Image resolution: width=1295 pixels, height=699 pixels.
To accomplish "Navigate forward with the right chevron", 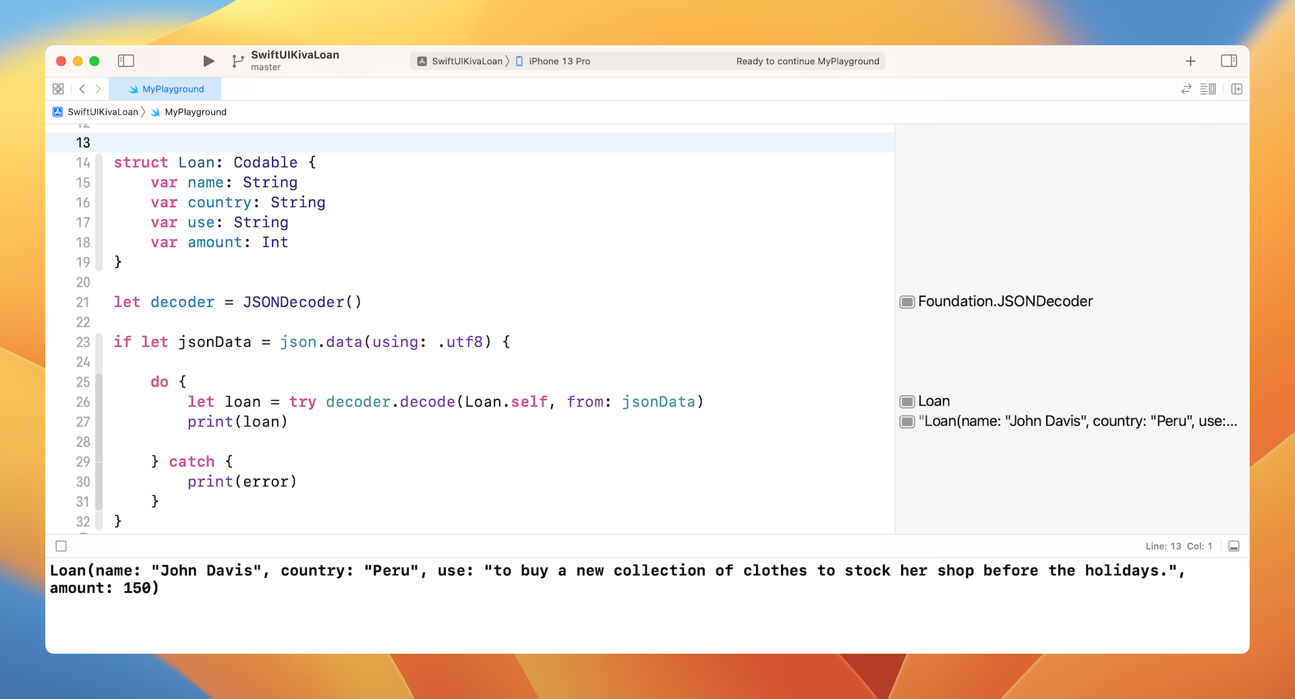I will (98, 88).
